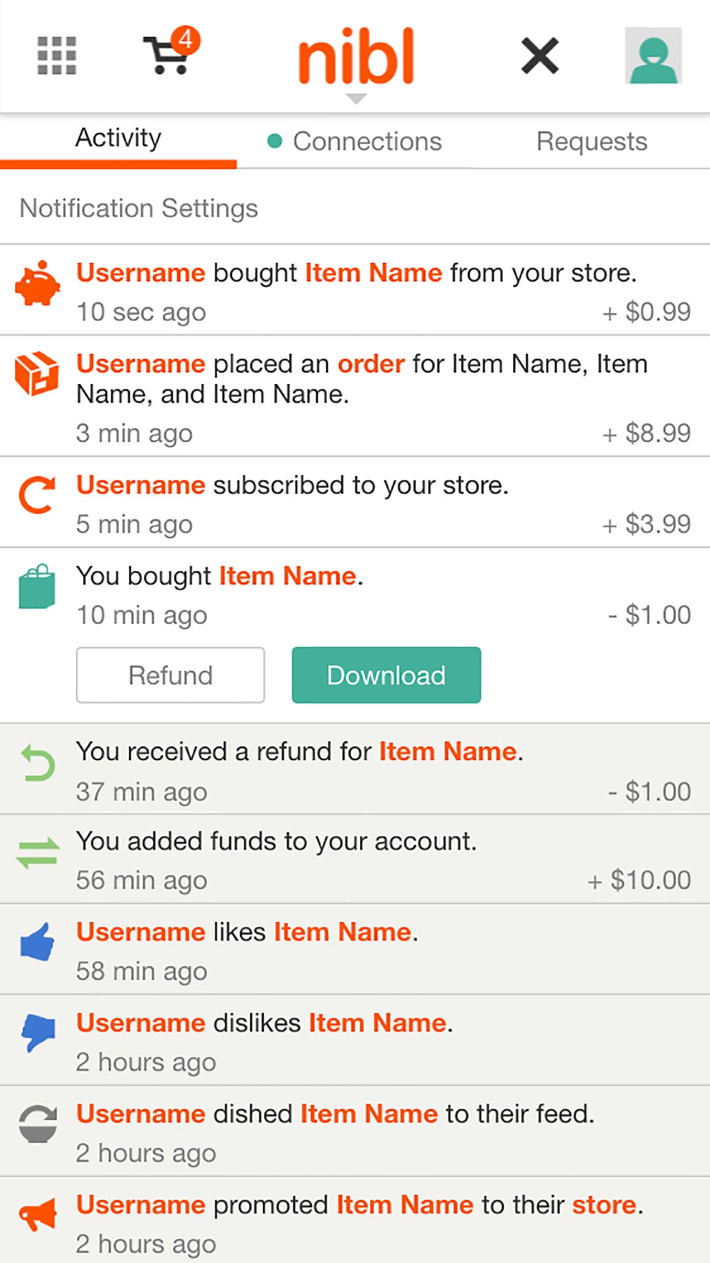This screenshot has height=1263, width=710.
Task: Click the funds transfer arrows icon
Action: click(38, 853)
